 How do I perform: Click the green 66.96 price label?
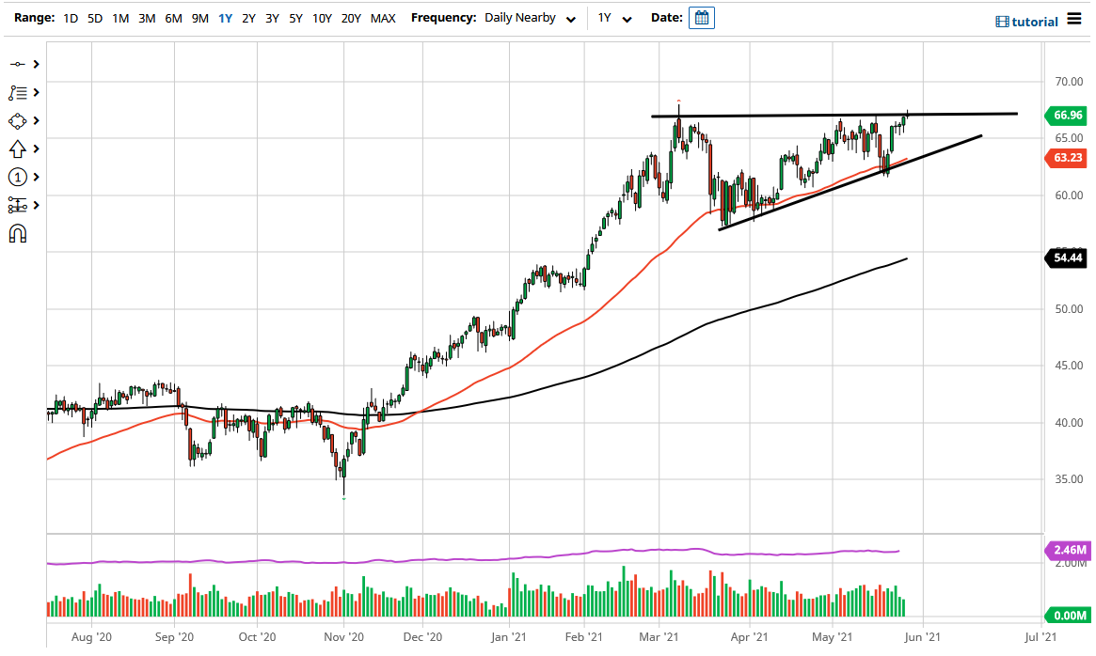coord(1066,115)
